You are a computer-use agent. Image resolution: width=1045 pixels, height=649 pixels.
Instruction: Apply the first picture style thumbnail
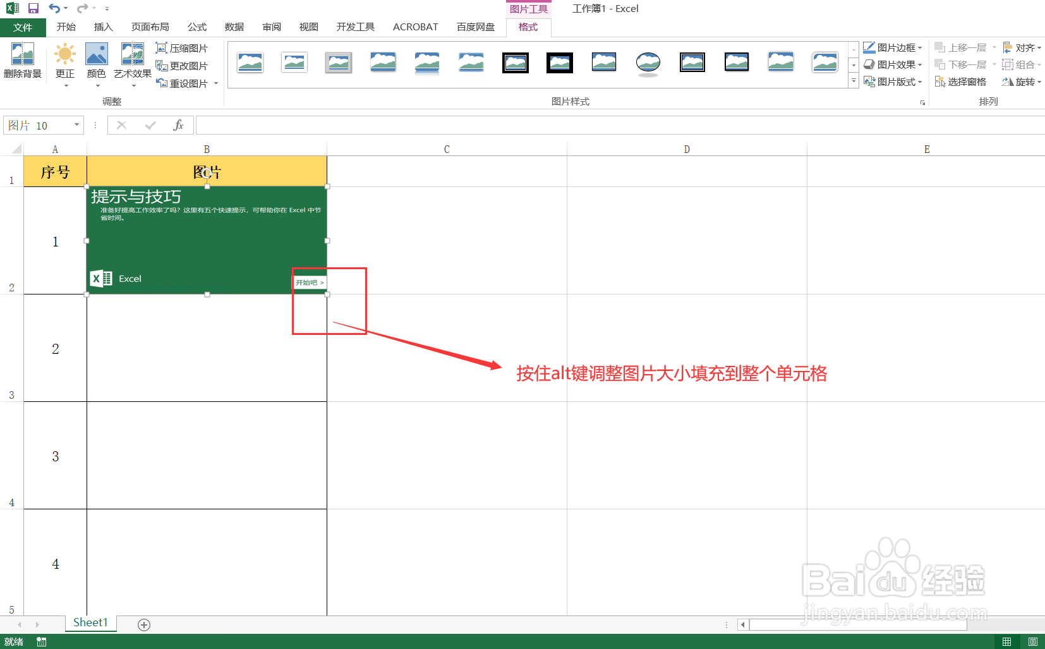250,63
